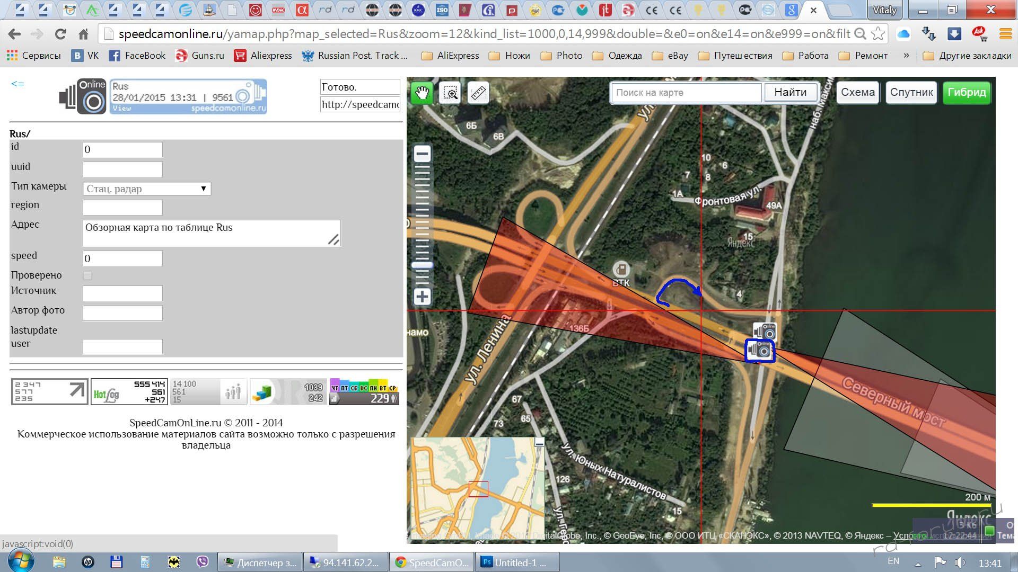Click the http://speedcam URL field
Screen dimensions: 1018x572
point(360,104)
